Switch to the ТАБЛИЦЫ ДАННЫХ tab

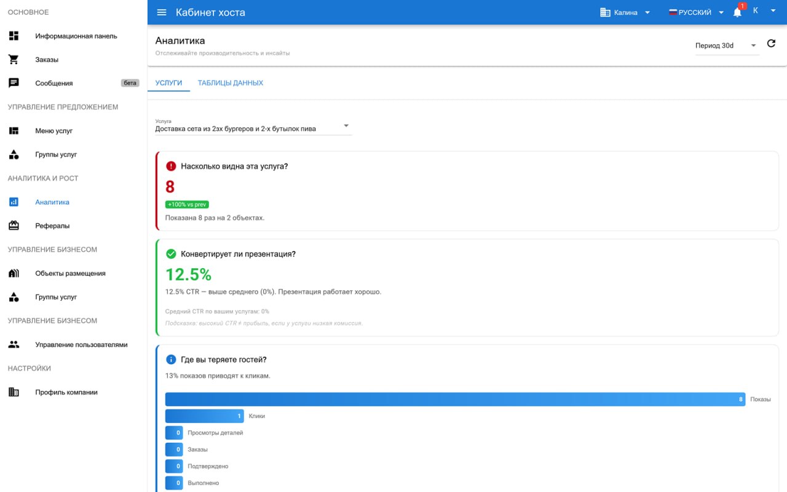click(x=231, y=83)
